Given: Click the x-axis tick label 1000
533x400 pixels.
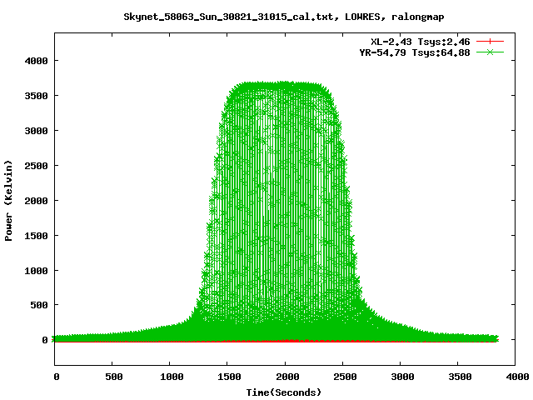Looking at the screenshot, I should pyautogui.click(x=172, y=377).
